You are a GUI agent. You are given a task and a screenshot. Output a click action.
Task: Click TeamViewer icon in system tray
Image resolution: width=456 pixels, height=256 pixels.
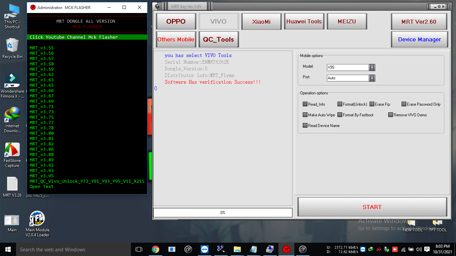pyautogui.click(x=363, y=249)
